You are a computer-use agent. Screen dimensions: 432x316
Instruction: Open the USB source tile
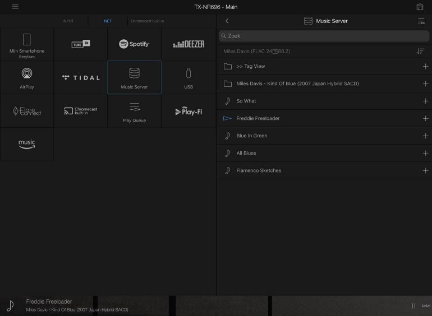[x=189, y=77]
